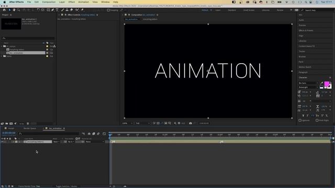Switch to the Small Screen workspace

pos(249,10)
